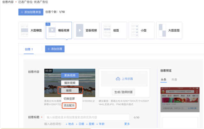
Task: Open the 头条 preview tab
Action: [163, 80]
